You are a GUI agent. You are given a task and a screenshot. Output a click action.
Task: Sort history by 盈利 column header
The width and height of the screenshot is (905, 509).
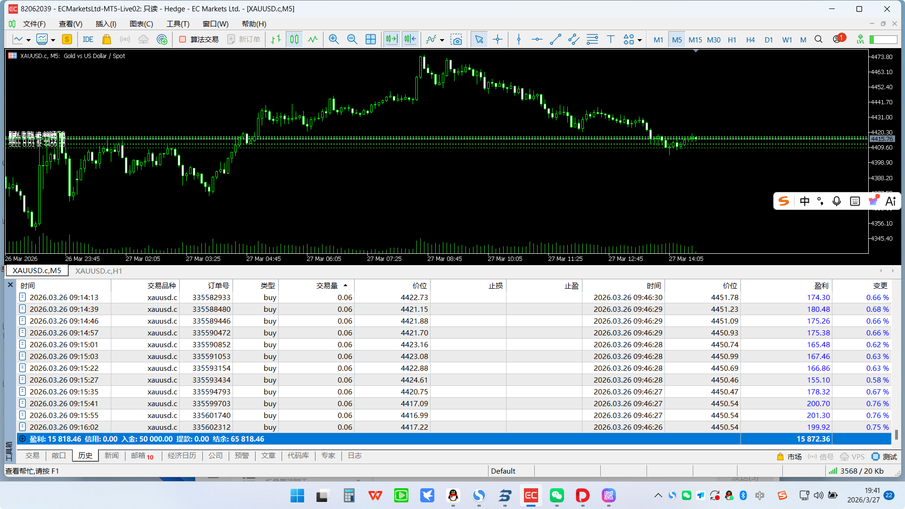(x=821, y=285)
